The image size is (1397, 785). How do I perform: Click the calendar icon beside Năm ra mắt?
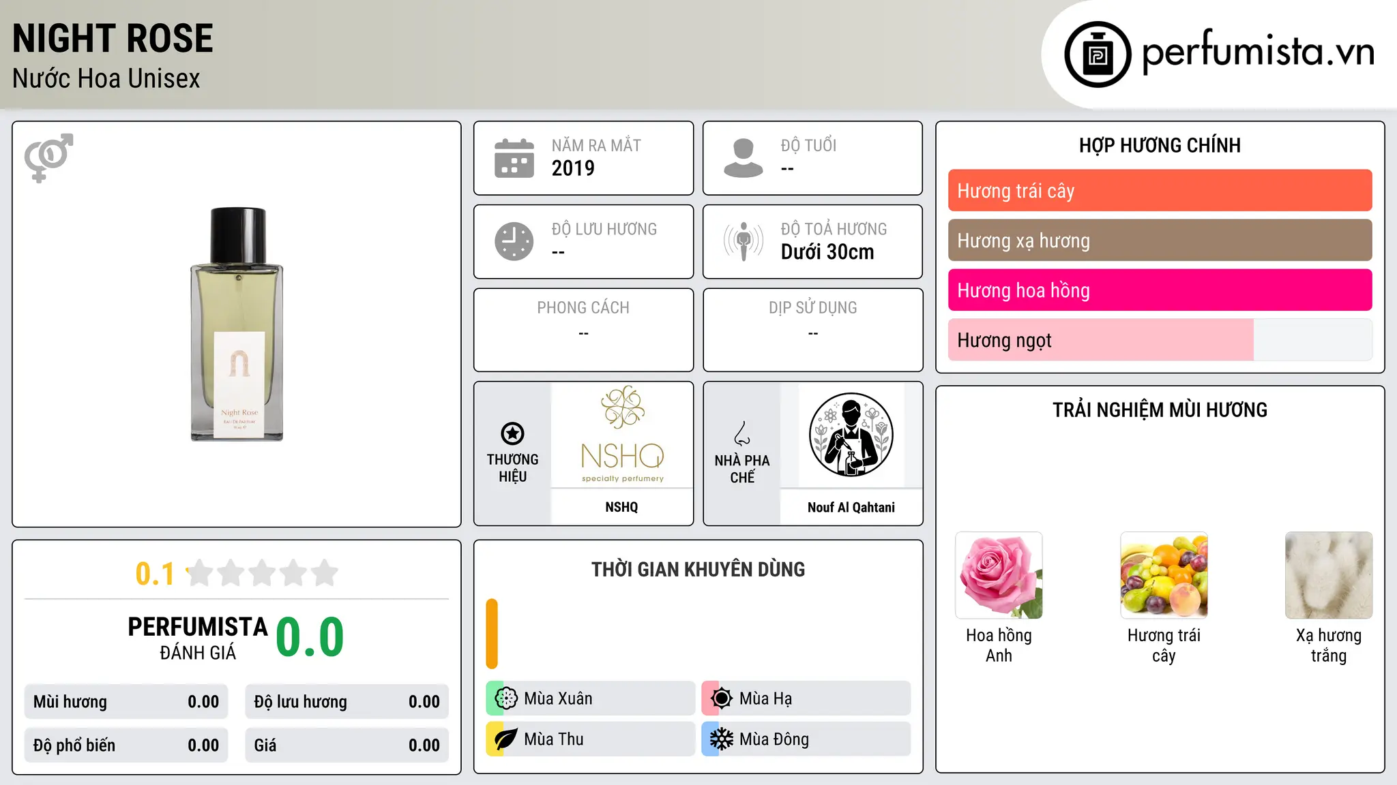514,158
